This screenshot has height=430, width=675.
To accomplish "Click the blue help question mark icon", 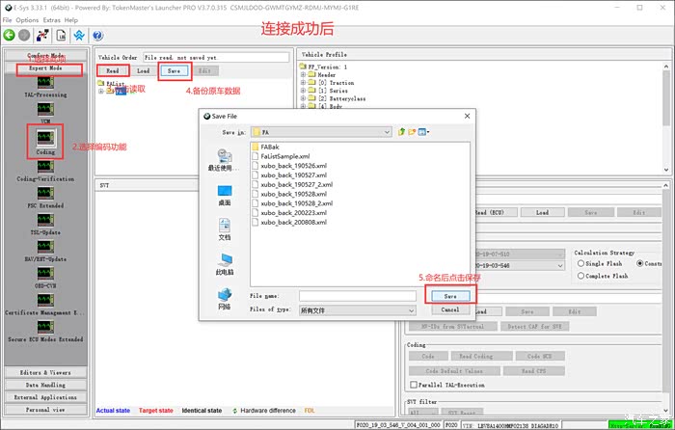I will (98, 36).
